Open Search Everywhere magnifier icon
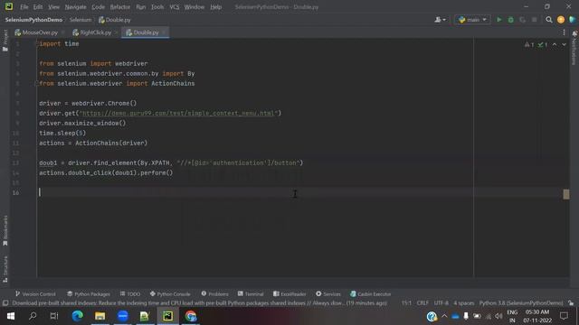 549,20
